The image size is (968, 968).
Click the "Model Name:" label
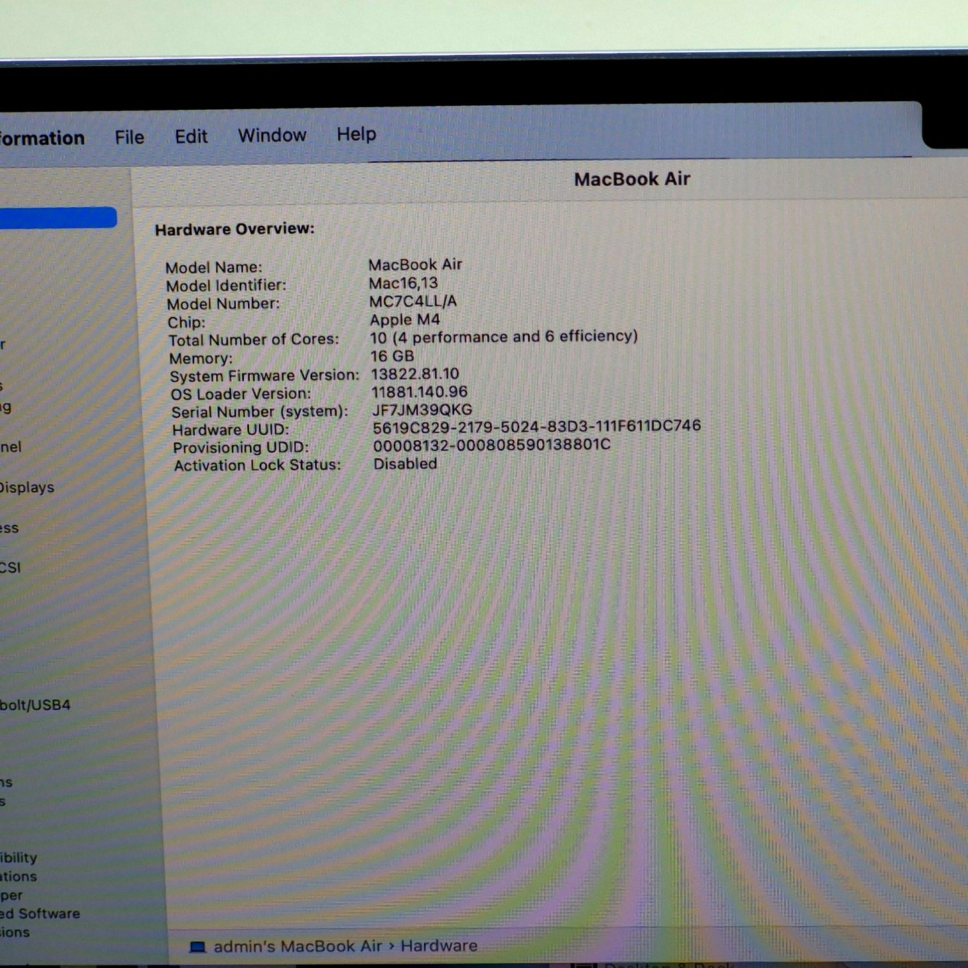click(214, 267)
